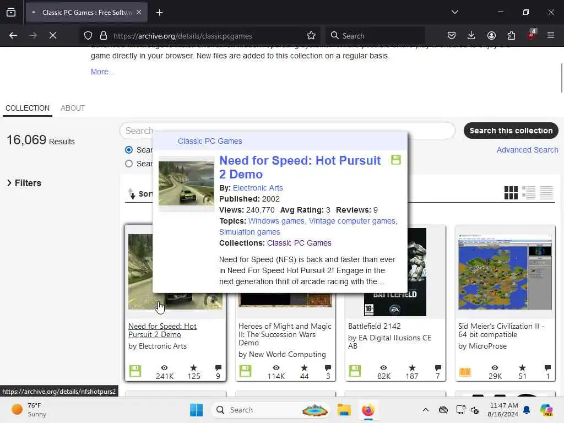
Task: Switch to COLLECTION tab
Action: pyautogui.click(x=28, y=109)
